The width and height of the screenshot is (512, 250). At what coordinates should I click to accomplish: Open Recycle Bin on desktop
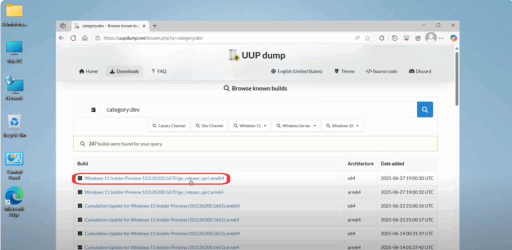tap(14, 125)
